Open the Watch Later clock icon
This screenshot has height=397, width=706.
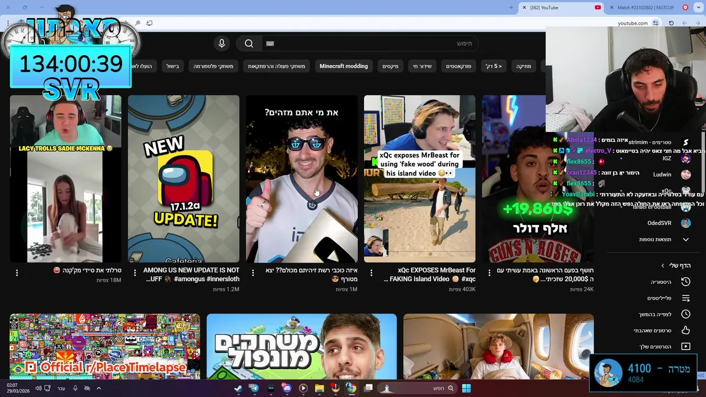[686, 314]
